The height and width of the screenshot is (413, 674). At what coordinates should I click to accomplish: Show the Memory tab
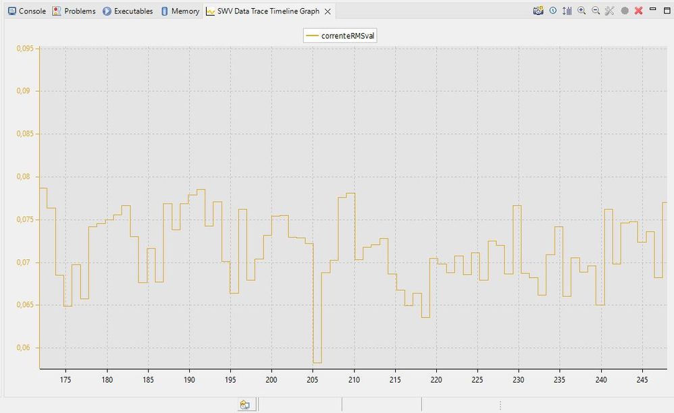[x=180, y=11]
